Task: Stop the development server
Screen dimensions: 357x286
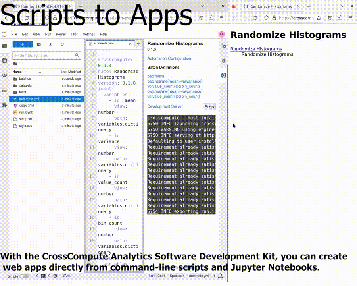Action: [x=209, y=107]
